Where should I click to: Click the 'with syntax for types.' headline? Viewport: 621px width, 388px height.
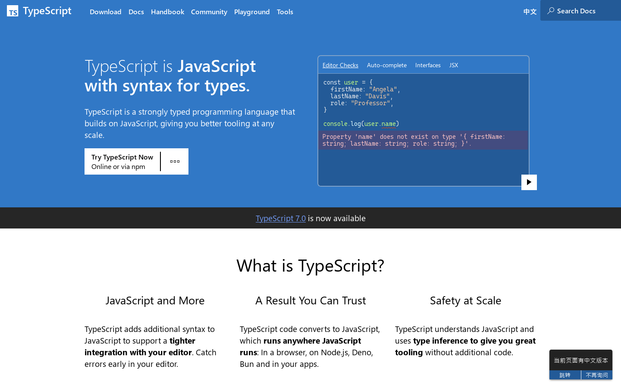[167, 85]
